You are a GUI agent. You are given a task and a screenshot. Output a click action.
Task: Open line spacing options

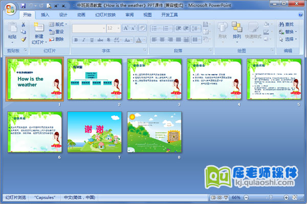coord(196,29)
